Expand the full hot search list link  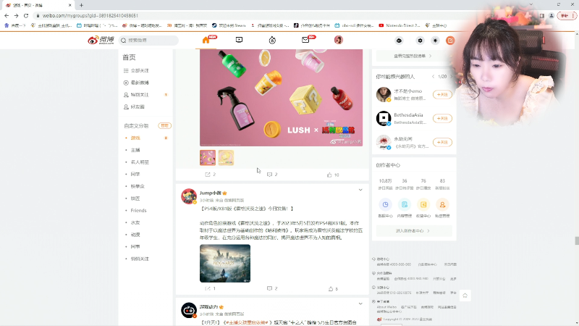pyautogui.click(x=413, y=57)
